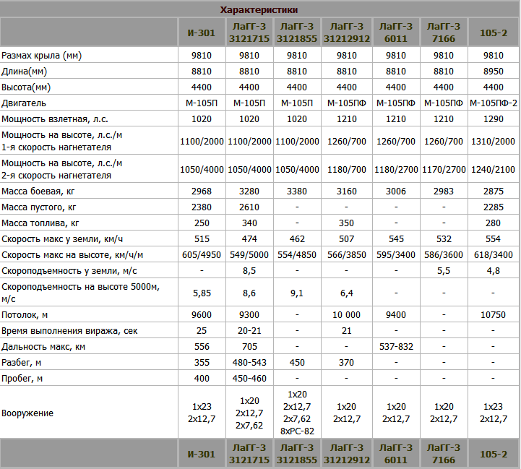Screen dimensions: 521x469
Task: Click takeoff power value 1290
Action: 494,119
